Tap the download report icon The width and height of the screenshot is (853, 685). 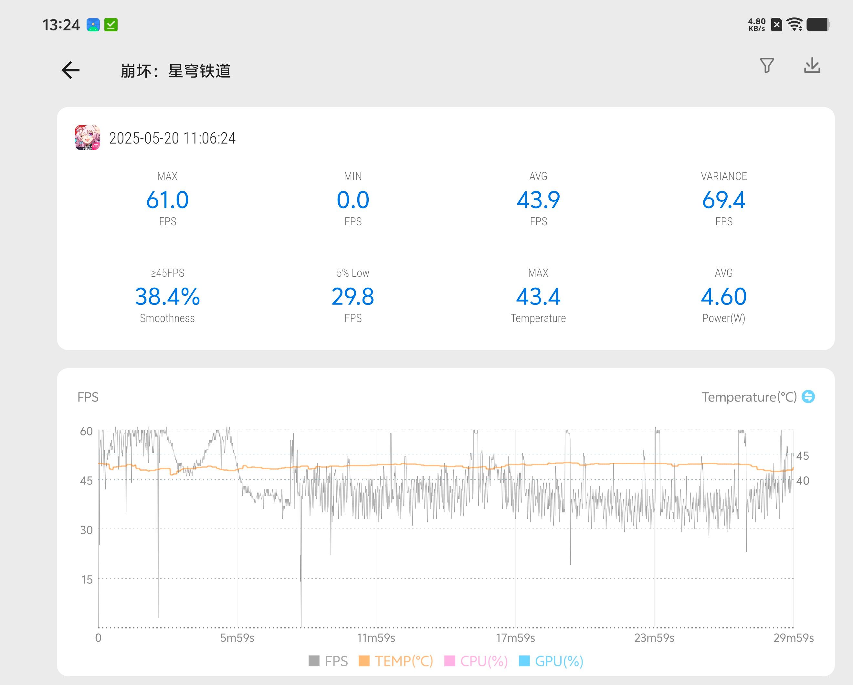tap(812, 65)
